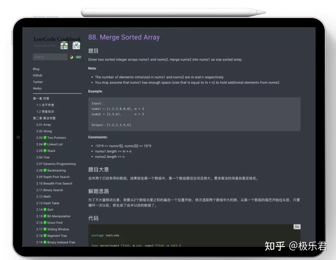
Task: Click the green check beside 2.05 Stack
Action: [x=44, y=151]
